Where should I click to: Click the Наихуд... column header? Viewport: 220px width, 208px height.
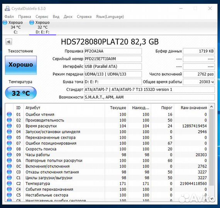139,108
